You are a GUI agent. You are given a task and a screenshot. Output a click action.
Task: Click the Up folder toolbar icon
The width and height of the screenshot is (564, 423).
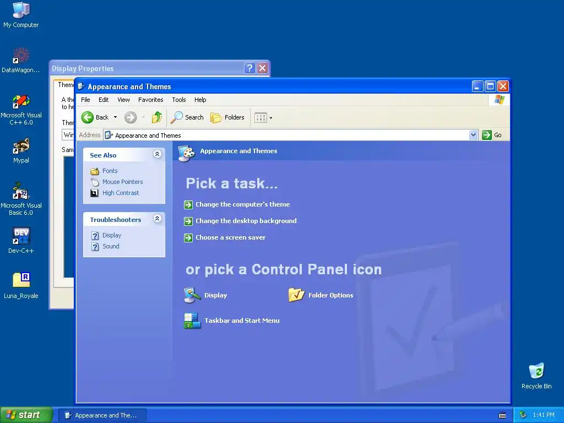[157, 117]
